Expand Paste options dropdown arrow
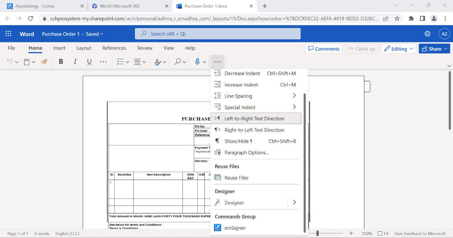Image resolution: width=453 pixels, height=238 pixels. pos(33,62)
